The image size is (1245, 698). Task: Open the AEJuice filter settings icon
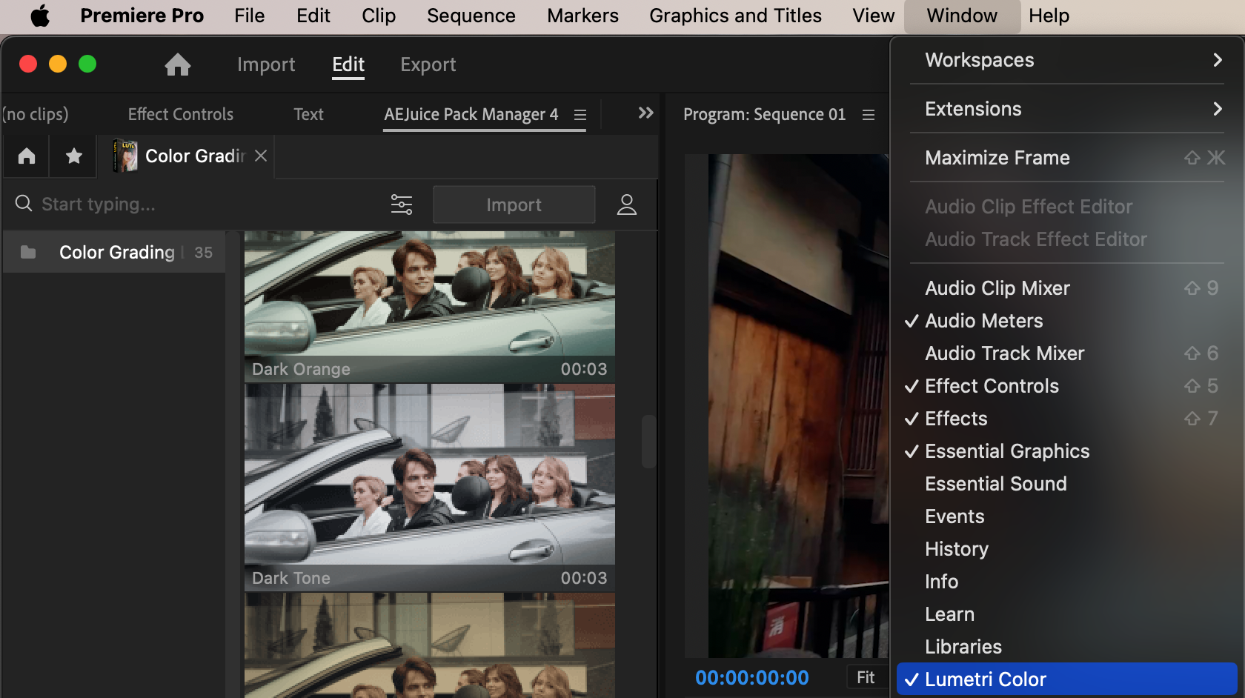pos(402,205)
